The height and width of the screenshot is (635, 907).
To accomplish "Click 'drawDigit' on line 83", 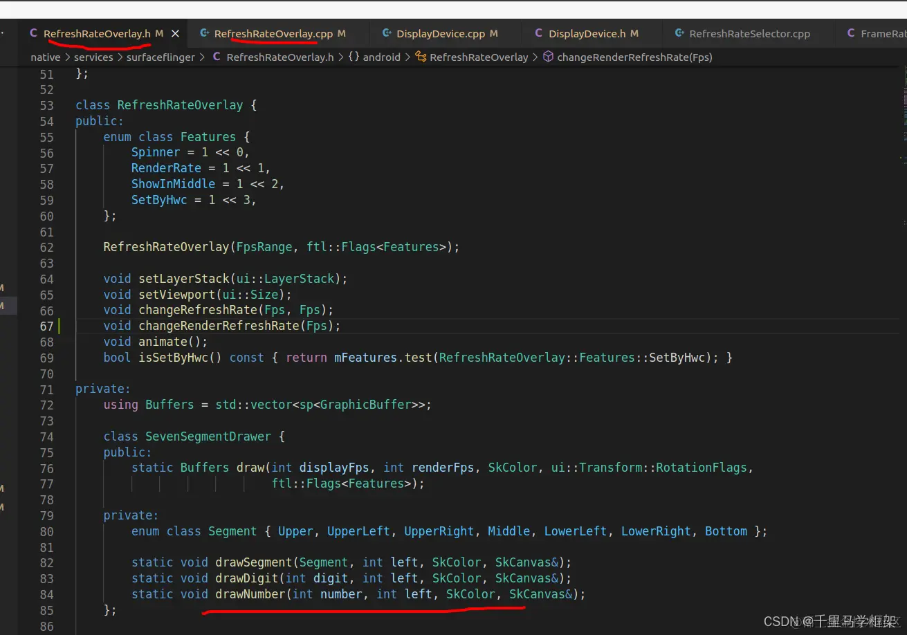I will click(x=247, y=578).
